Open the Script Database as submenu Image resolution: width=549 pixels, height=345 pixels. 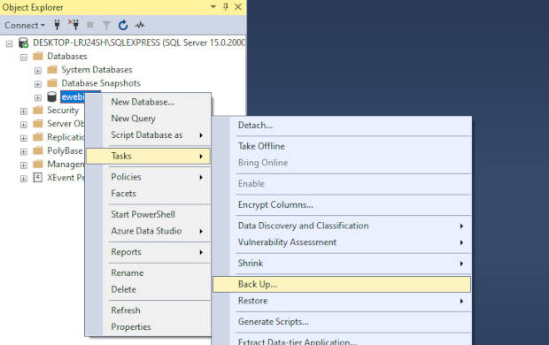pyautogui.click(x=148, y=135)
